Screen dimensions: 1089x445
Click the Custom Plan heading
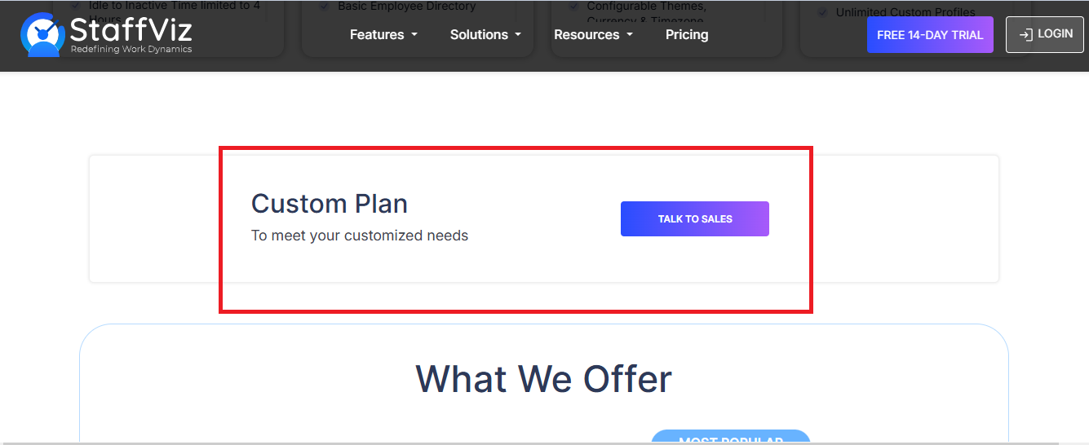point(330,203)
